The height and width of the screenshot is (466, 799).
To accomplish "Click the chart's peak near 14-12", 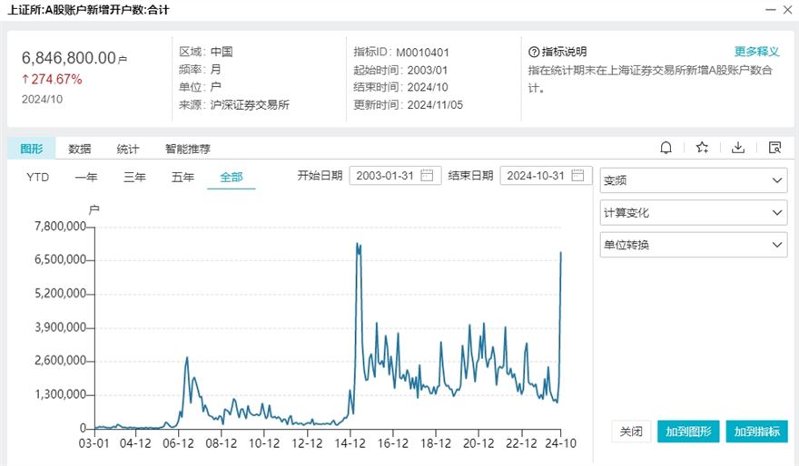I will click(358, 244).
